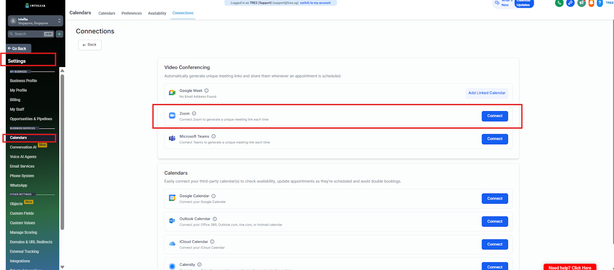This screenshot has width=614, height=270.
Task: Click the Zoom camera logo icon
Action: pyautogui.click(x=172, y=115)
